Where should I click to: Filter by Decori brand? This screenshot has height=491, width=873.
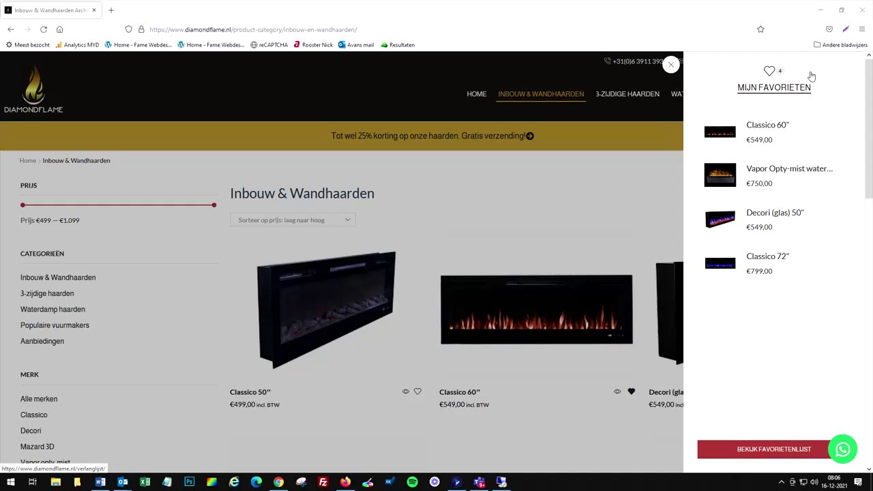pyautogui.click(x=31, y=431)
